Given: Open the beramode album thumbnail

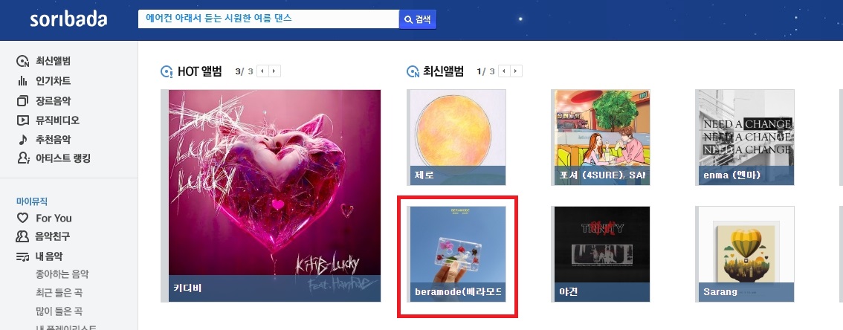Looking at the screenshot, I should coord(456,253).
